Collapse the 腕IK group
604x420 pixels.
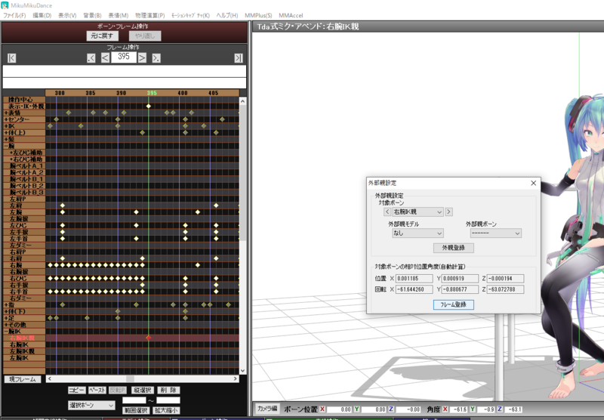[x=6, y=332]
